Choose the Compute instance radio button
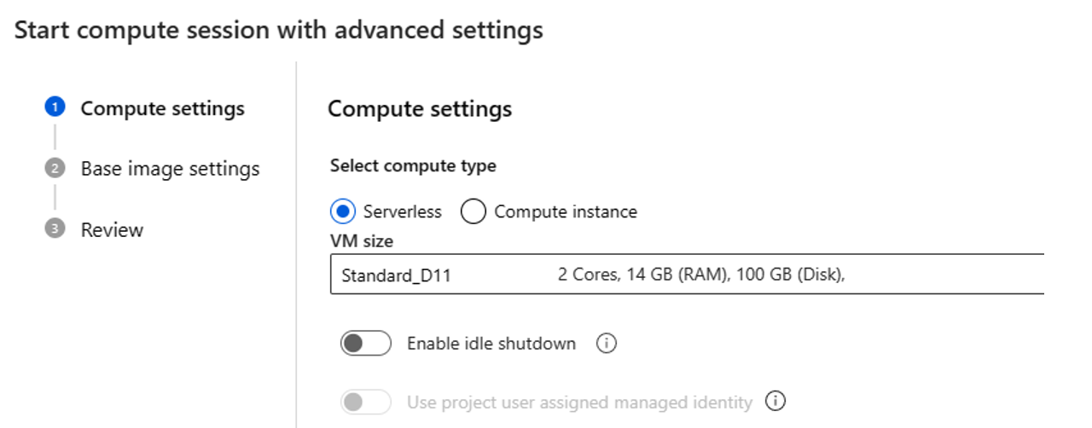This screenshot has width=1092, height=428. (473, 211)
